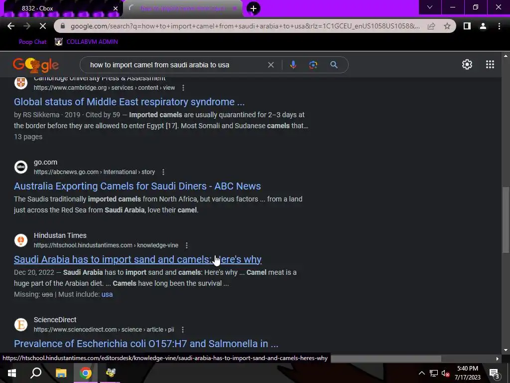Go to the Google home logo

35,65
